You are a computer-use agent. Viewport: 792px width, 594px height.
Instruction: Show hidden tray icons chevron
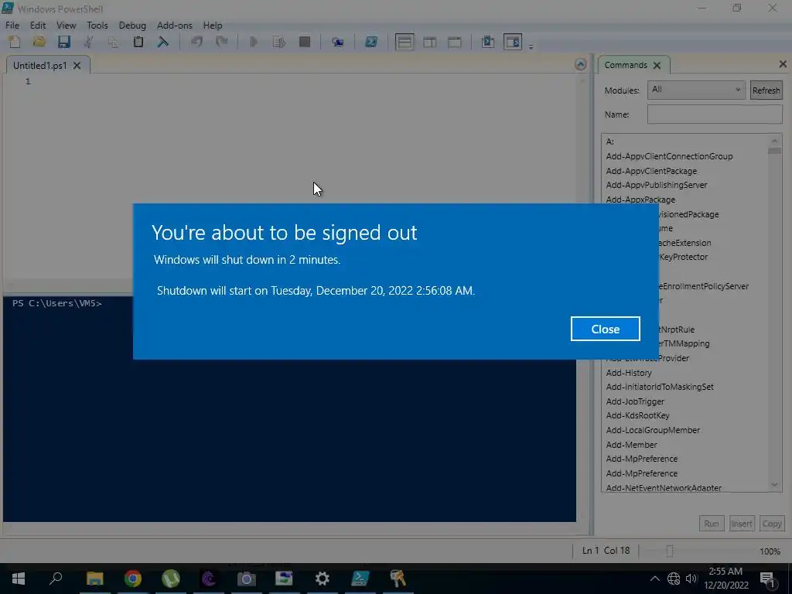click(x=654, y=579)
